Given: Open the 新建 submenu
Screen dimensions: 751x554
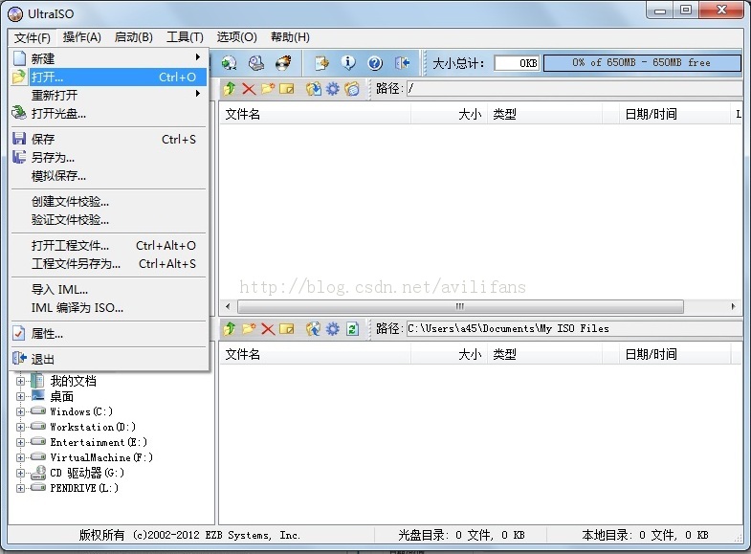Looking at the screenshot, I should point(109,59).
